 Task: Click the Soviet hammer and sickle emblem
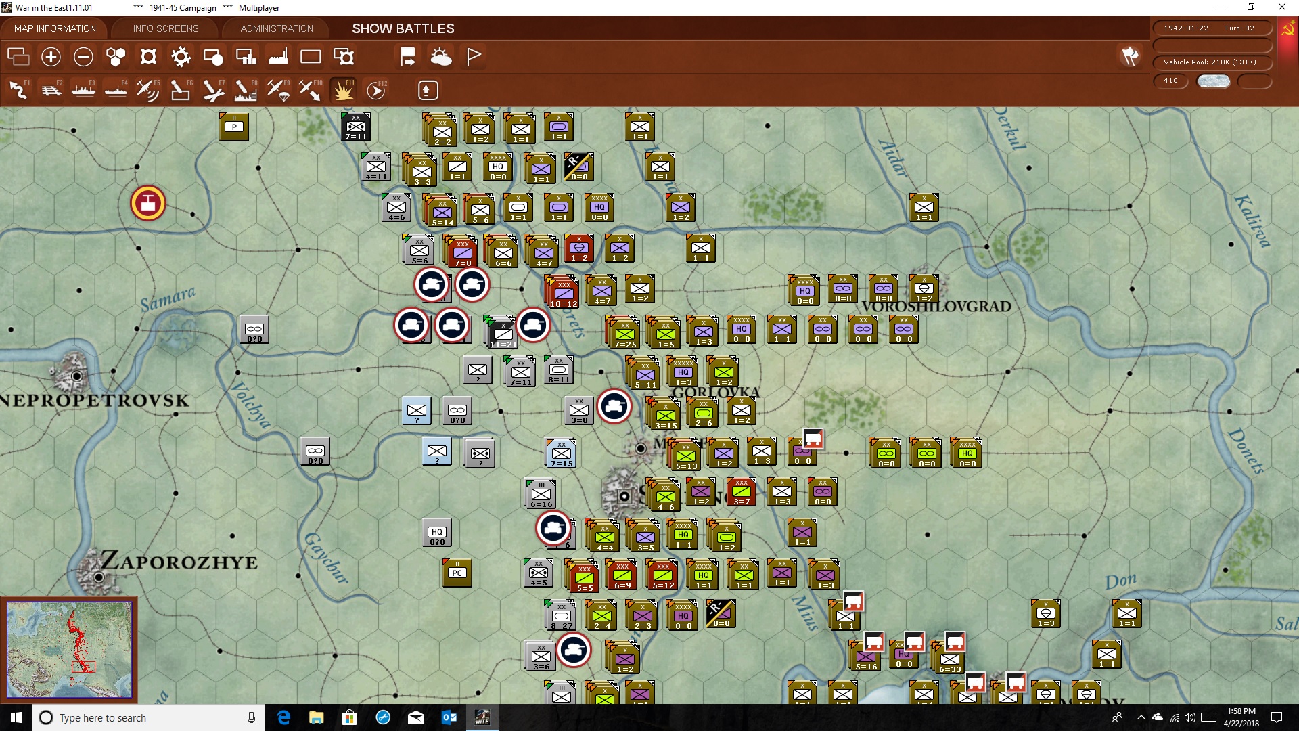(1287, 30)
